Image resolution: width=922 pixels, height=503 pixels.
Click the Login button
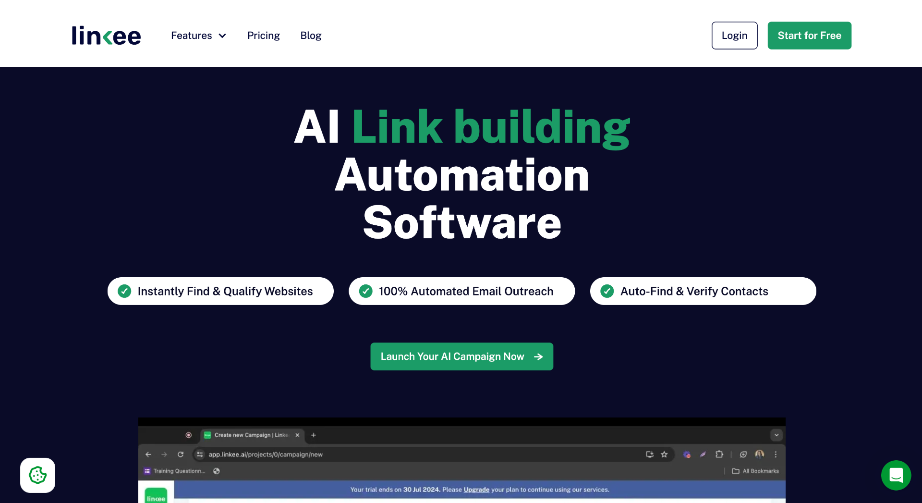(x=734, y=36)
